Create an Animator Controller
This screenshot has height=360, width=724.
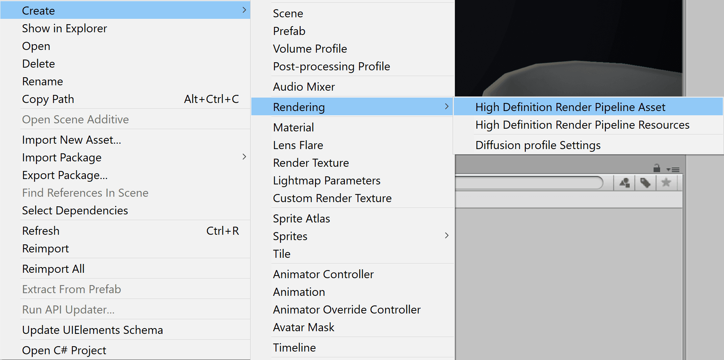pyautogui.click(x=323, y=274)
